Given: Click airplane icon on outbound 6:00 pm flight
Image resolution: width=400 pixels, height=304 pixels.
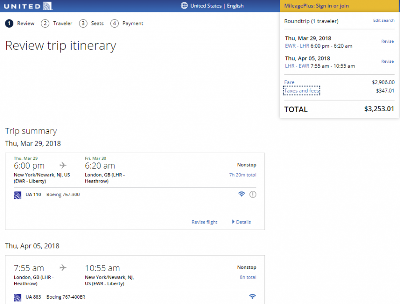Looking at the screenshot, I should pyautogui.click(x=63, y=166).
